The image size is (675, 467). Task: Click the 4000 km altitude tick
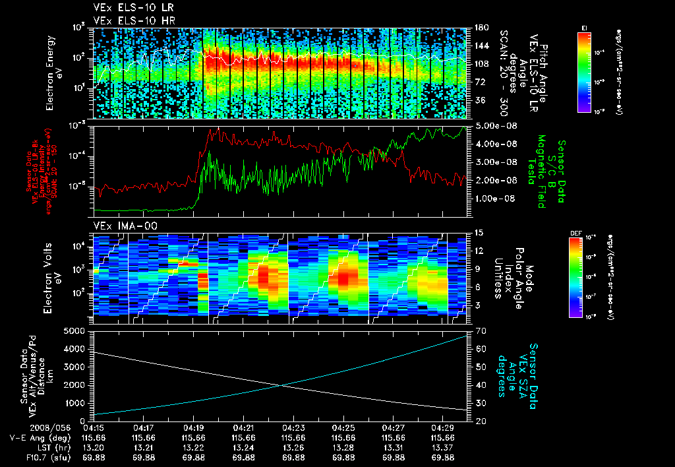pyautogui.click(x=74, y=349)
